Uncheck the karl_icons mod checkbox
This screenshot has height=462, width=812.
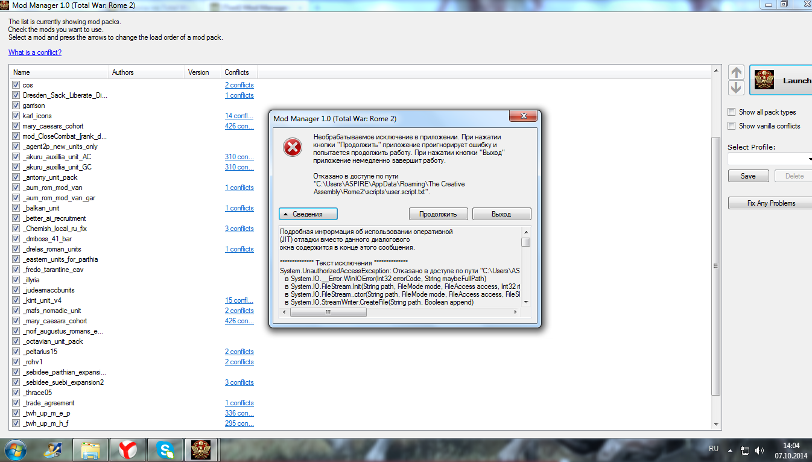pos(16,116)
